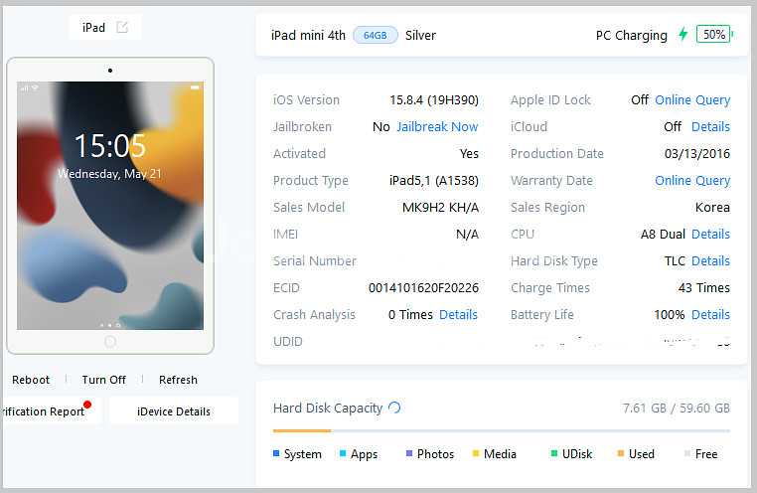Click the hard disk usage bar

point(502,430)
